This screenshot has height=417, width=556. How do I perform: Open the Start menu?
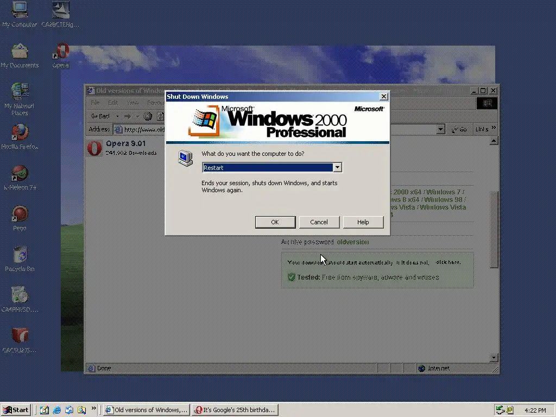tap(16, 410)
